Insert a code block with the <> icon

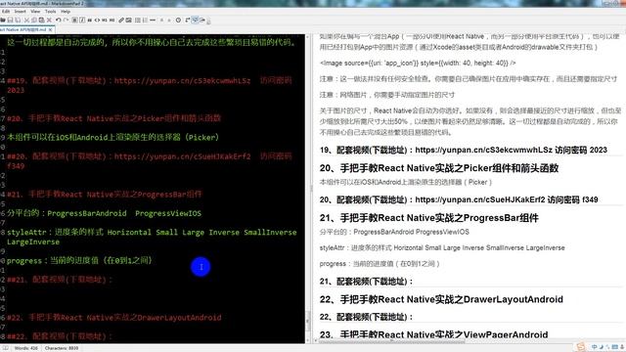point(97,20)
